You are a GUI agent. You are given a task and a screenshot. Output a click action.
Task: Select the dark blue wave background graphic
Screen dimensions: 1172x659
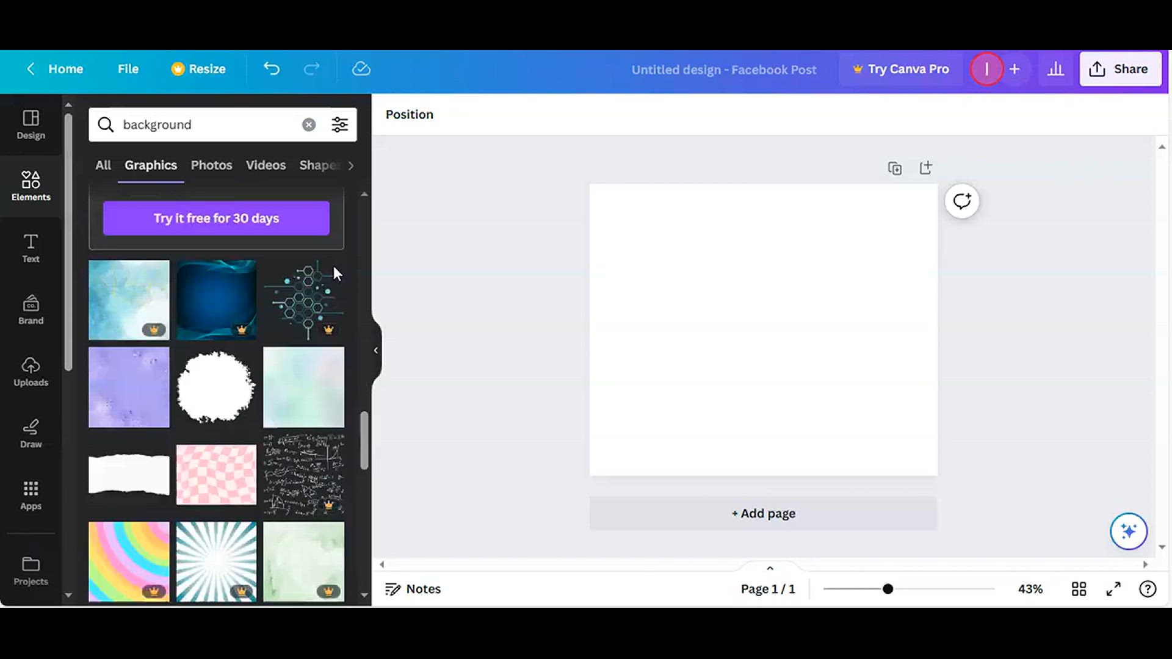pyautogui.click(x=216, y=300)
